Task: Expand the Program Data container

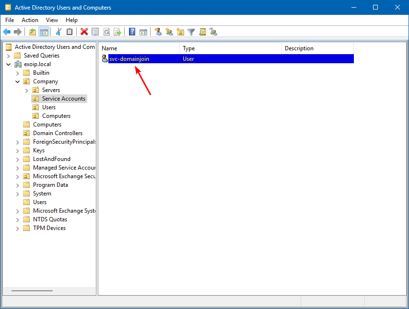Action: coord(17,185)
